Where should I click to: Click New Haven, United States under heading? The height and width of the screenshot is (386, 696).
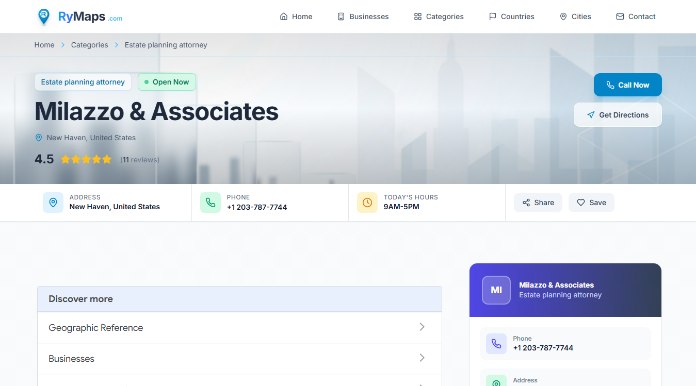click(91, 138)
